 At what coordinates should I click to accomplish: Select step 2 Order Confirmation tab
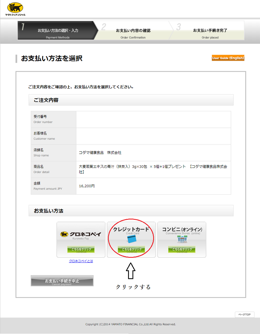click(x=133, y=31)
